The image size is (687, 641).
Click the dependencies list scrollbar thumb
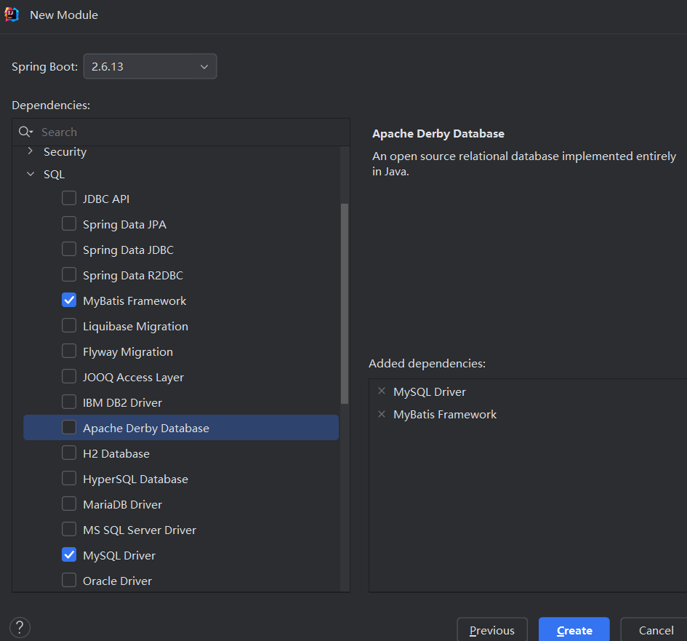[345, 303]
